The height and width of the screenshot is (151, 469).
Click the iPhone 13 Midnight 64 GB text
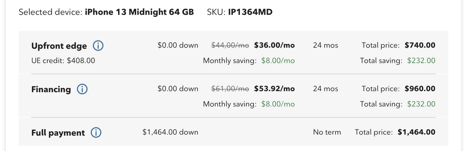(x=139, y=12)
